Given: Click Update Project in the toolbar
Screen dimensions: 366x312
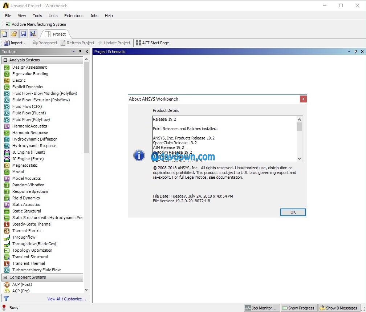Looking at the screenshot, I should coord(114,43).
